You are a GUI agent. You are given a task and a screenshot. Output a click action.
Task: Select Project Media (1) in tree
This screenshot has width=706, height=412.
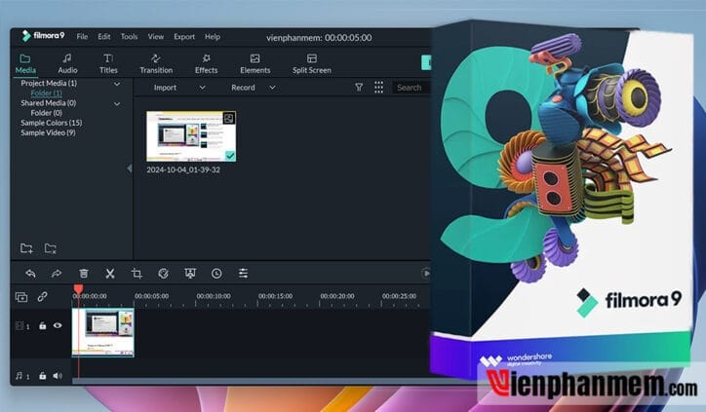49,83
